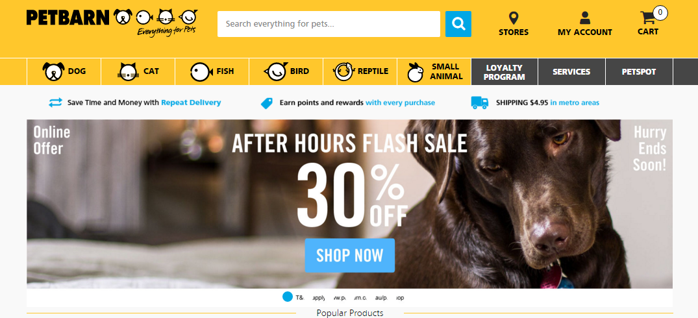This screenshot has width=698, height=318.
Task: Click the blue carousel indicator dot
Action: click(288, 297)
